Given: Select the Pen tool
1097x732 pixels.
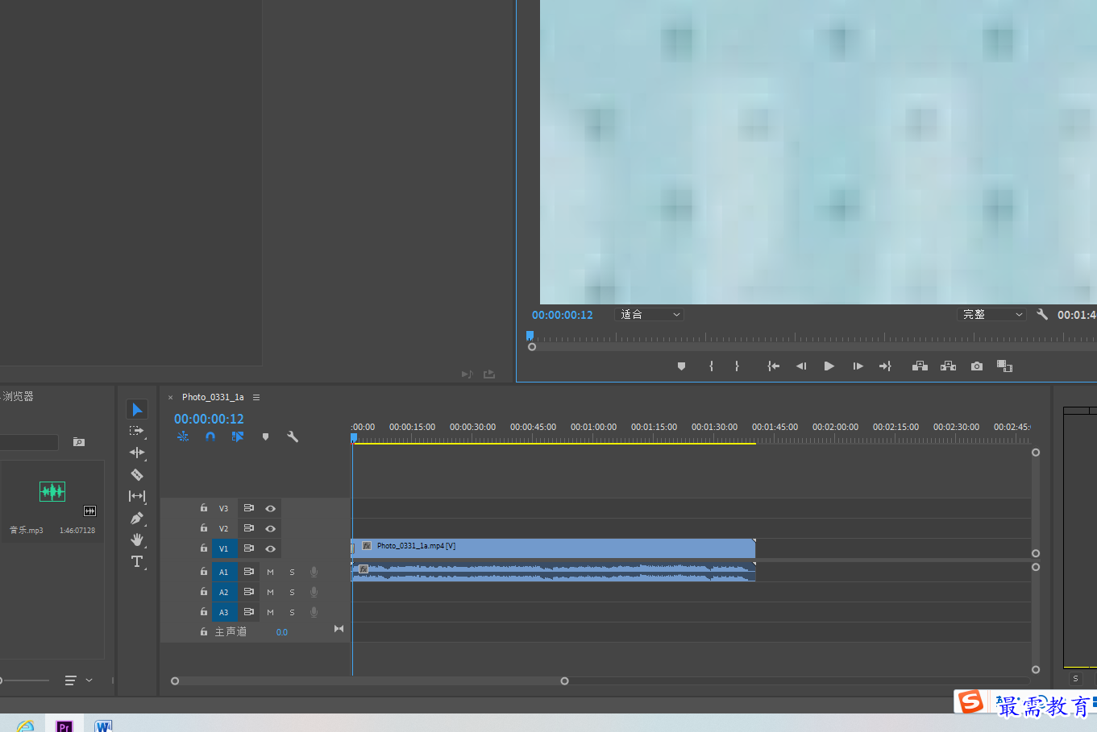Looking at the screenshot, I should (137, 518).
